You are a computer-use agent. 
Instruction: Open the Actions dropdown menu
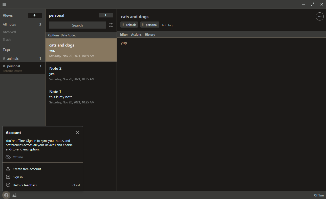pyautogui.click(x=136, y=35)
